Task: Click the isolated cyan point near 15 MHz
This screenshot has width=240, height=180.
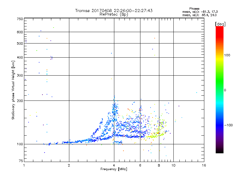Action: (x=196, y=93)
